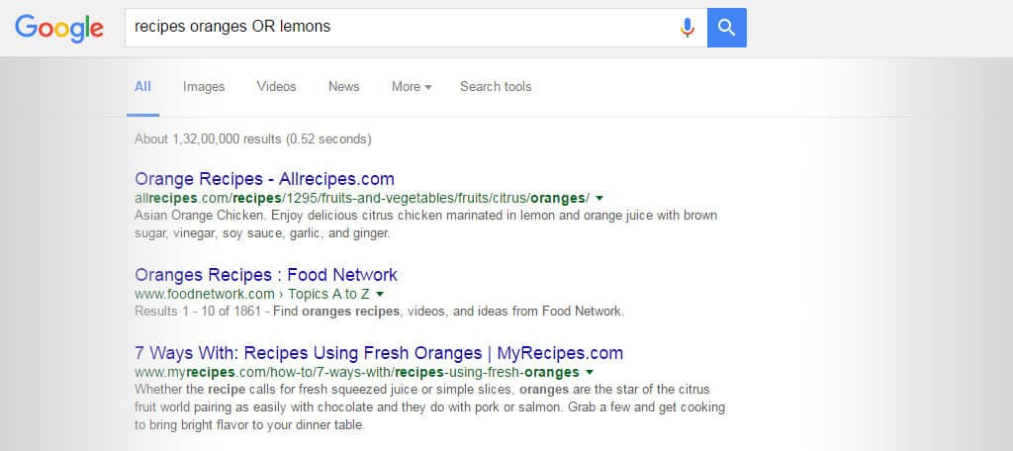The height and width of the screenshot is (451, 1013).
Task: Open the Videos tab
Action: tap(276, 87)
